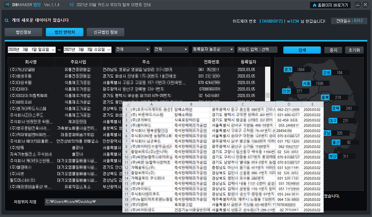372x217 pixels.
Task: Click the DBMAKER app logo icon
Action: [x=7, y=4]
